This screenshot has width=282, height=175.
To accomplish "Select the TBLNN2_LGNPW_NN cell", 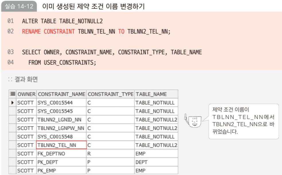I will point(61,128).
